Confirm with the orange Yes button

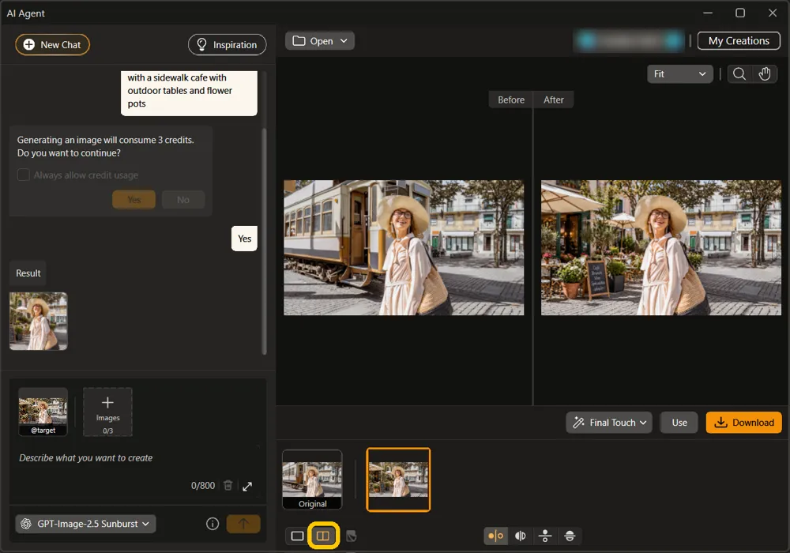pyautogui.click(x=134, y=199)
